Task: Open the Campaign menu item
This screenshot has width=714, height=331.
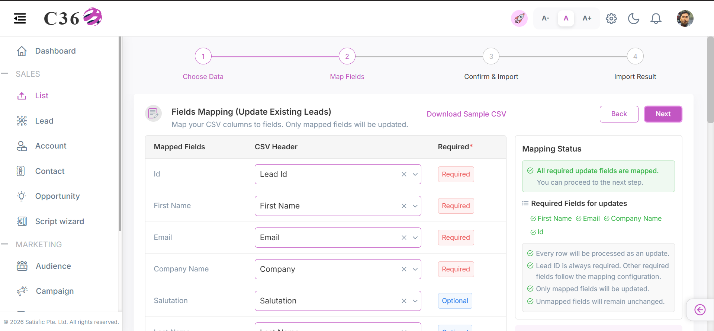Action: [x=55, y=291]
